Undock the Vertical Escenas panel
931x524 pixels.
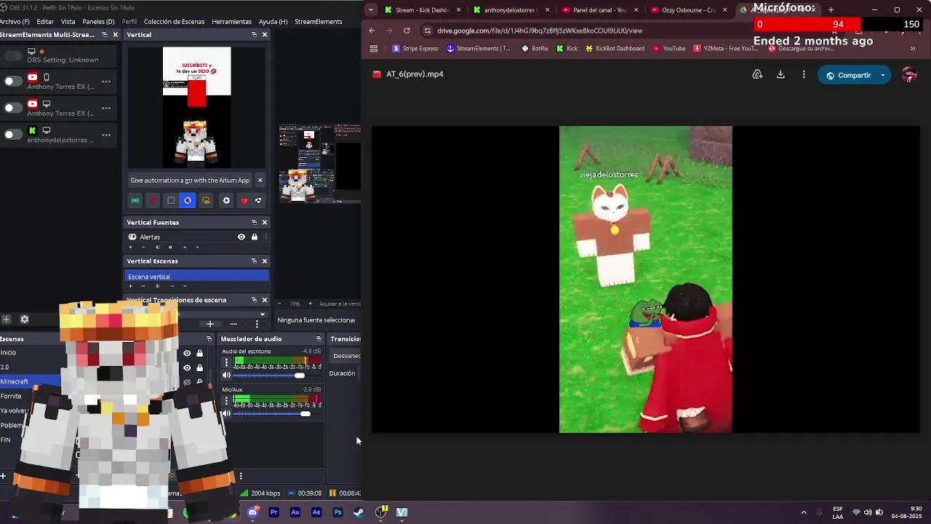(x=254, y=261)
